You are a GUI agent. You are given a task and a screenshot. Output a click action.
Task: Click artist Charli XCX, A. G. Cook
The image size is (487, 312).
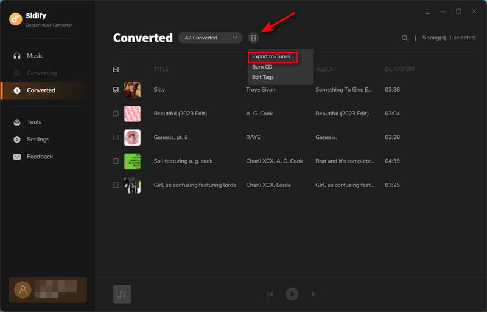pos(275,161)
